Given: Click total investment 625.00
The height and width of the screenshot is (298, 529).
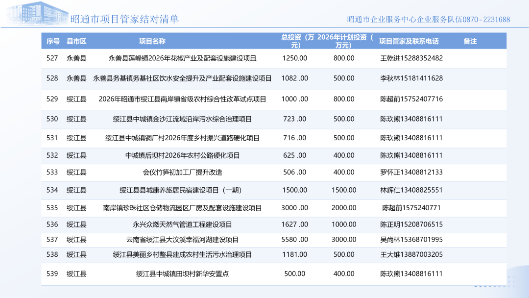Looking at the screenshot, I should [x=295, y=155].
